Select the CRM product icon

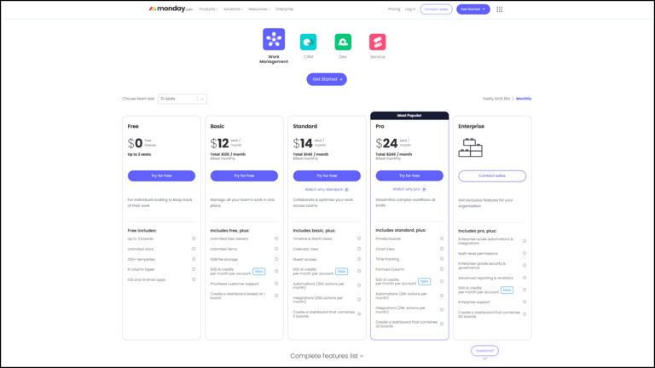(x=308, y=42)
